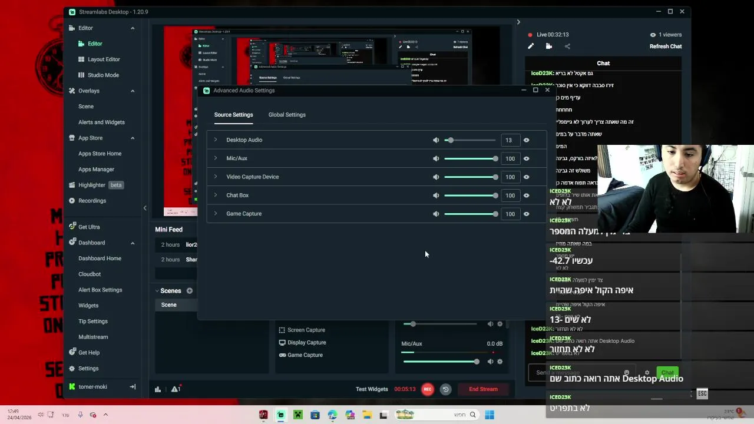This screenshot has width=754, height=424.
Task: Click Refresh Chat link
Action: (666, 47)
